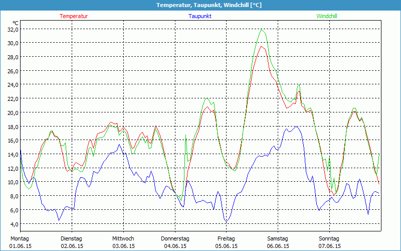This screenshot has height=251, width=401.
Task: Click the 12,0 y-axis value
Action: 13,169
